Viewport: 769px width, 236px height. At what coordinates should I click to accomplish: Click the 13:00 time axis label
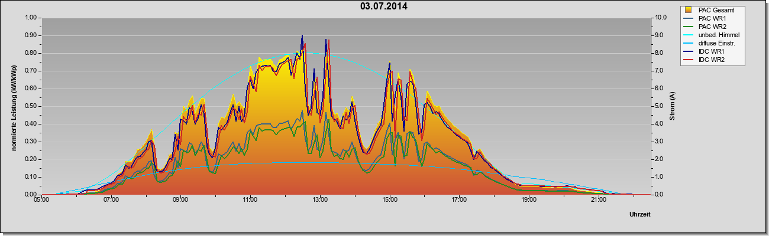320,201
